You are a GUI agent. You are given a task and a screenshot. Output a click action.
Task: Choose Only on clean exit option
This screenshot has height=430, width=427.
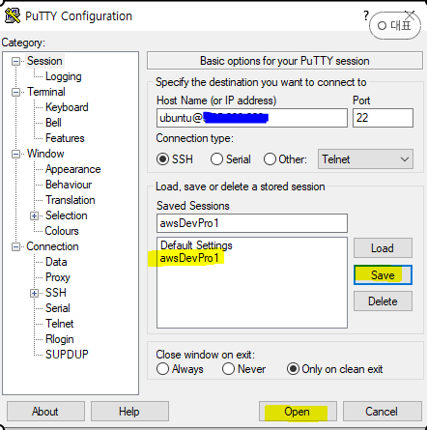click(x=293, y=369)
